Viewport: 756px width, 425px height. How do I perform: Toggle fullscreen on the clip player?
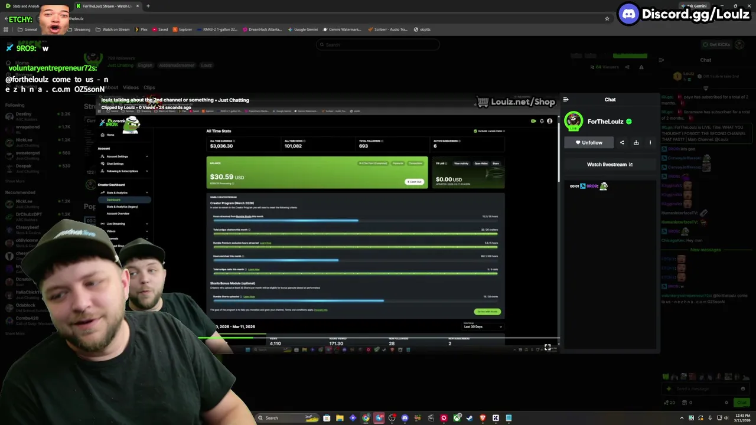point(548,348)
